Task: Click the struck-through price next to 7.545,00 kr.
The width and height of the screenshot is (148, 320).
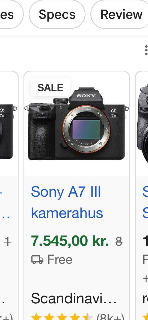Action: coord(119,242)
